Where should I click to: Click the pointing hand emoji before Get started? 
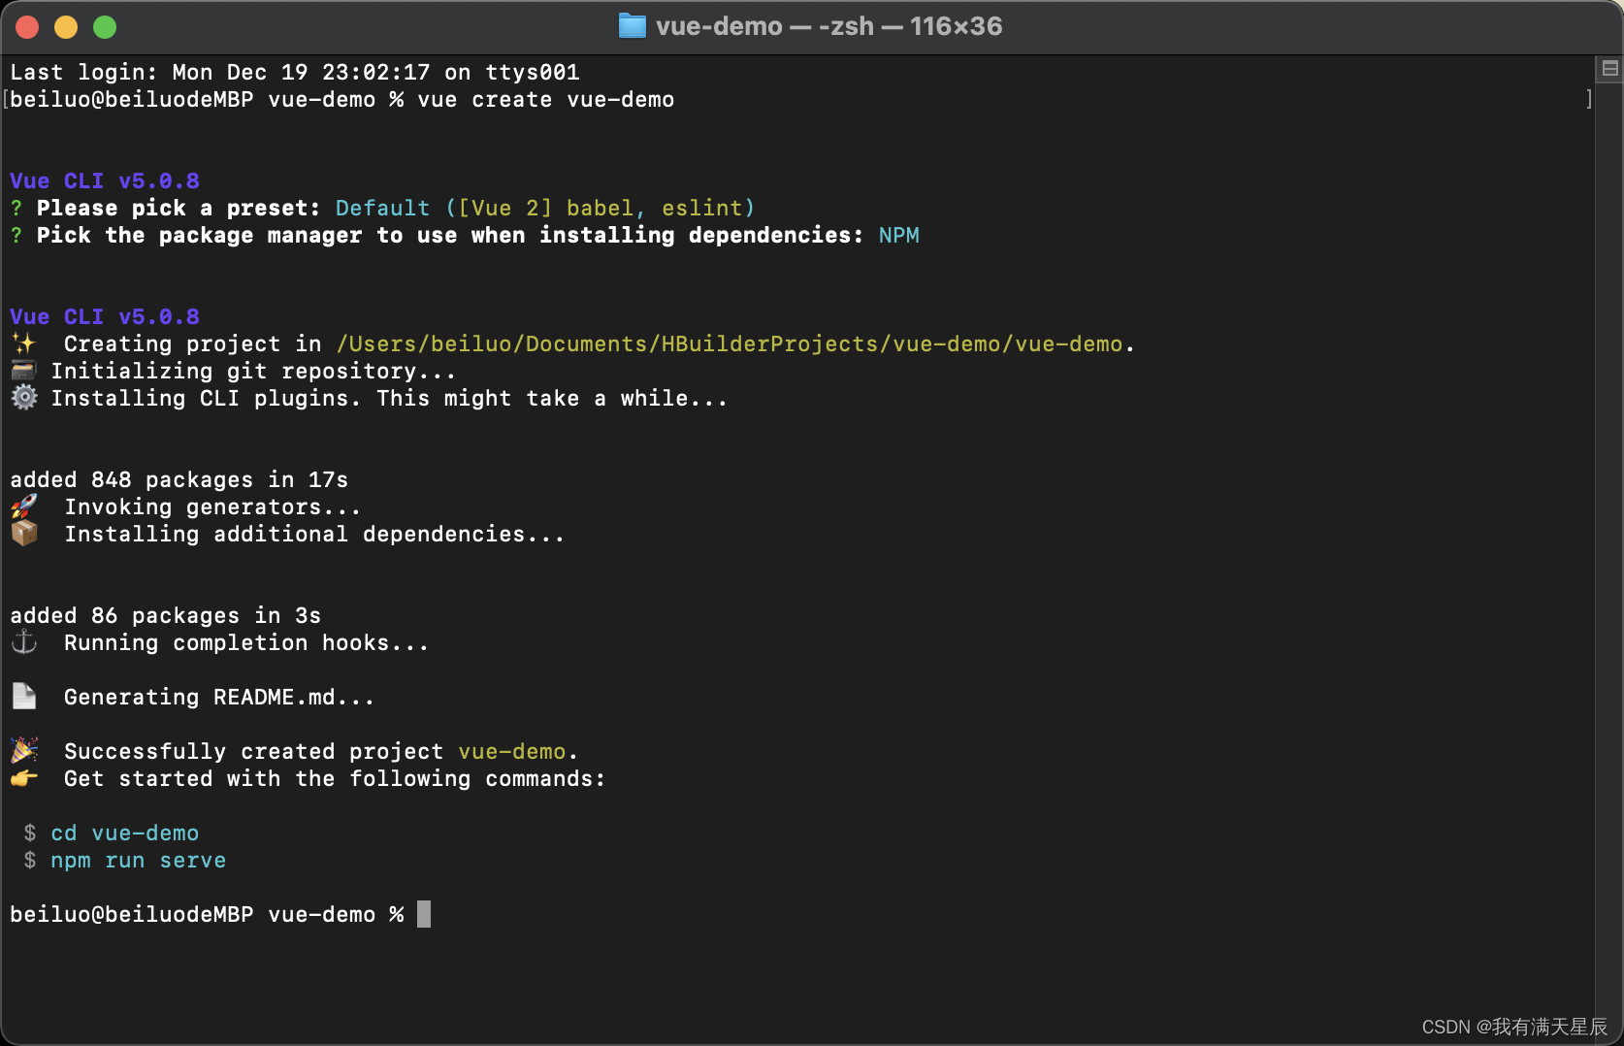(23, 778)
